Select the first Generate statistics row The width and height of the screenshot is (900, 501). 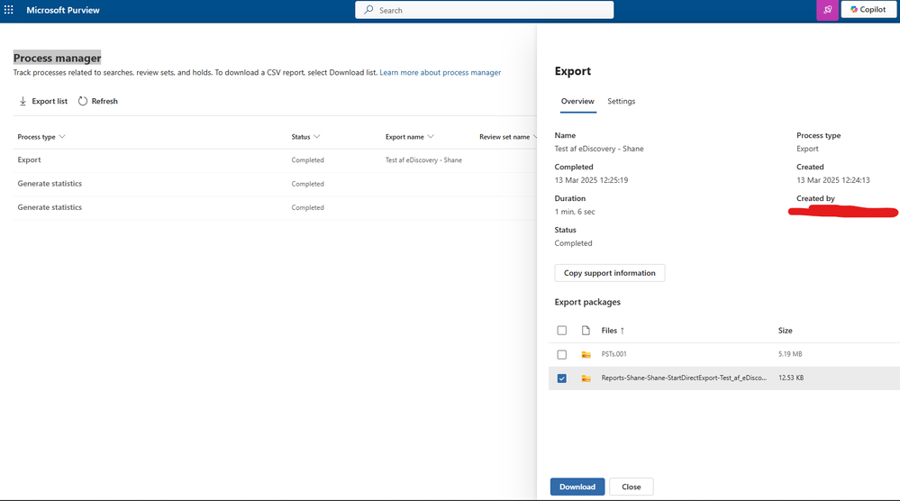pos(275,184)
